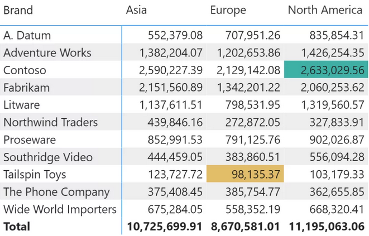369x236 pixels.
Task: Select the Europe column header
Action: [228, 10]
